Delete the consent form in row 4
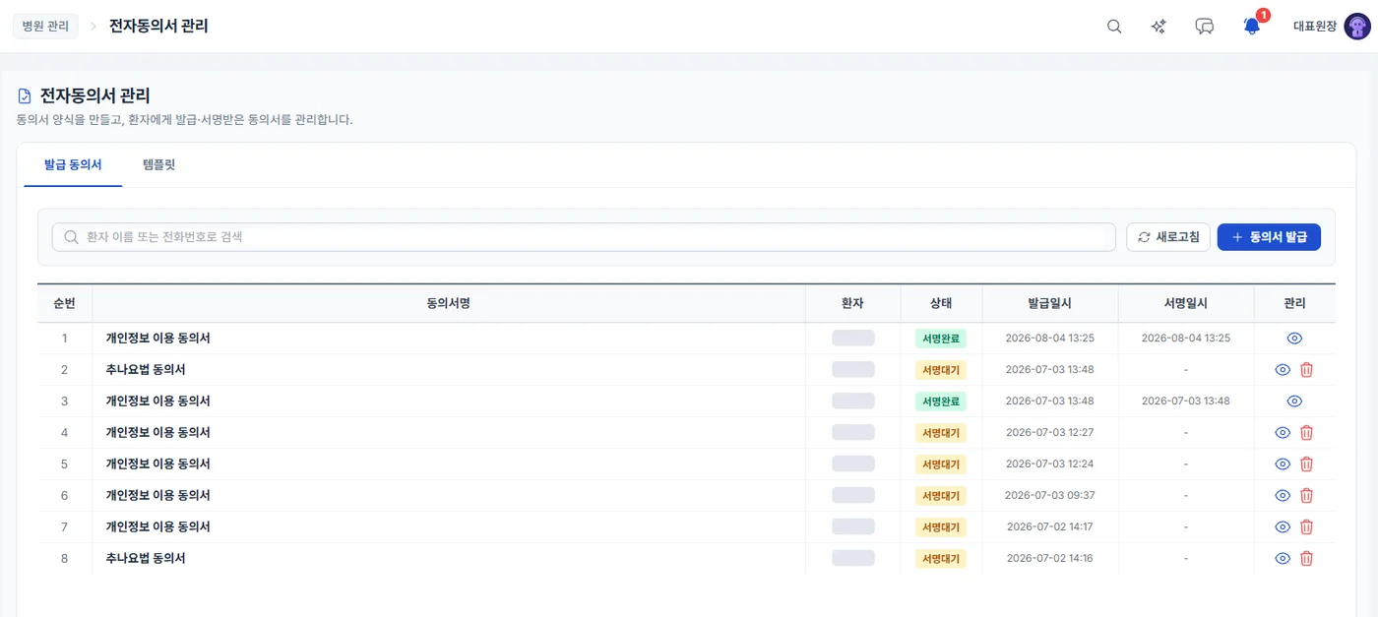Screen dimensions: 1378x617 tap(1307, 433)
